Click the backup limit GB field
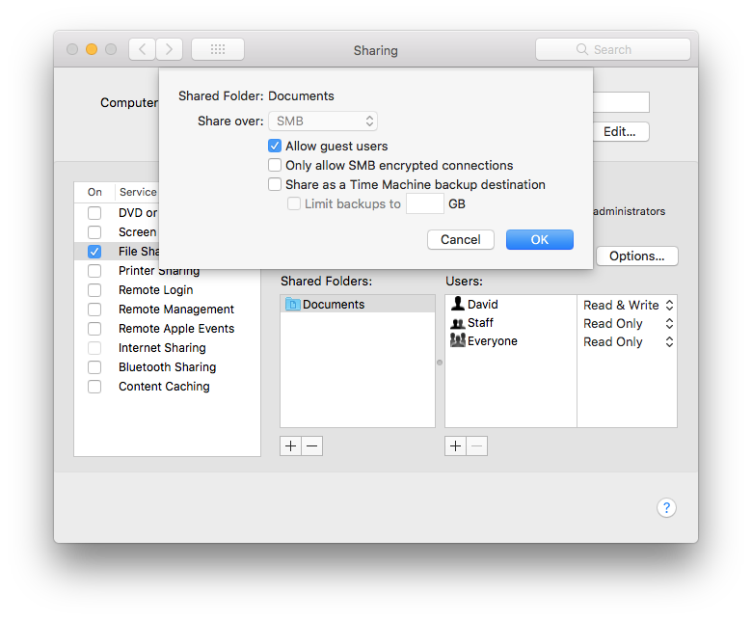752x620 pixels. [x=425, y=203]
